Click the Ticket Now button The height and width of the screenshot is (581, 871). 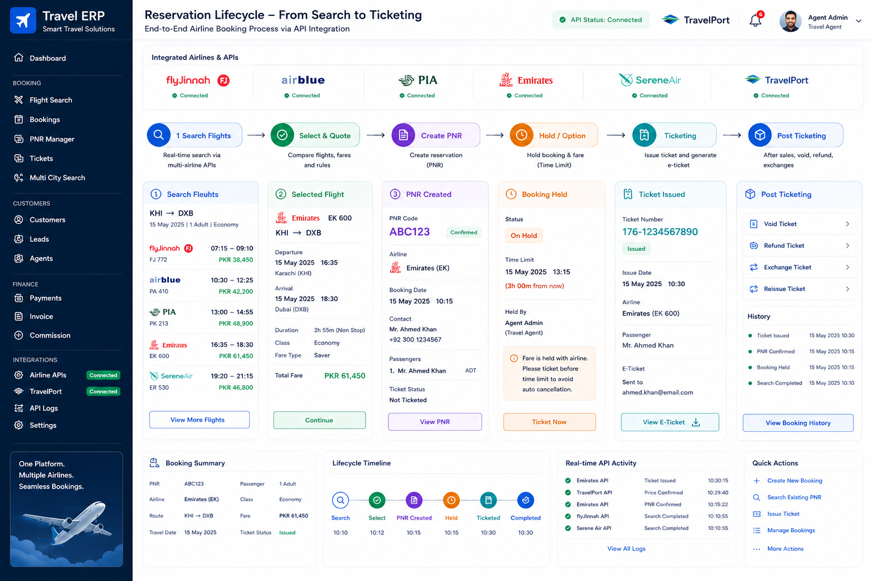tap(549, 422)
